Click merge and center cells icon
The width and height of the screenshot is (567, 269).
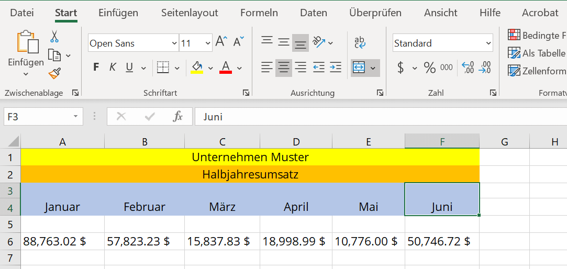pyautogui.click(x=359, y=68)
